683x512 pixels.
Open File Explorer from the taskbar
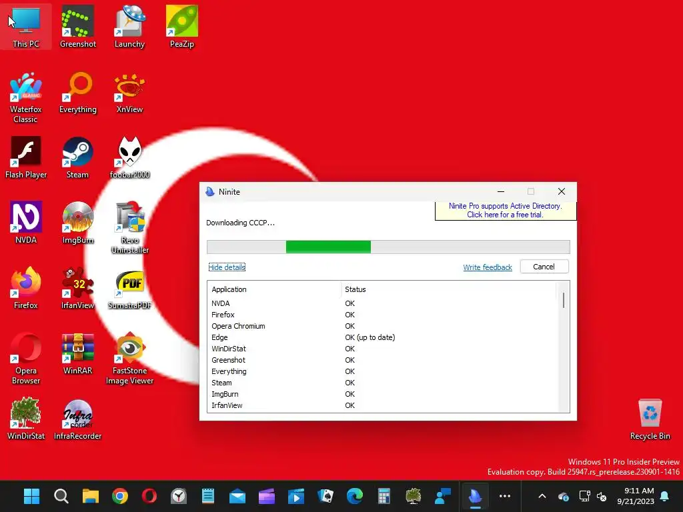(90, 496)
